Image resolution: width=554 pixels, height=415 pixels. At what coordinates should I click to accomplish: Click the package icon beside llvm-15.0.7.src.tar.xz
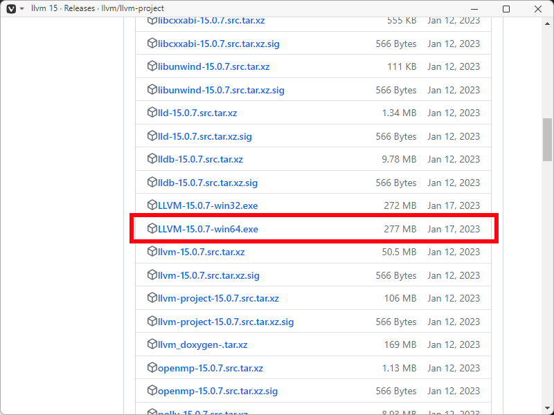coord(152,252)
